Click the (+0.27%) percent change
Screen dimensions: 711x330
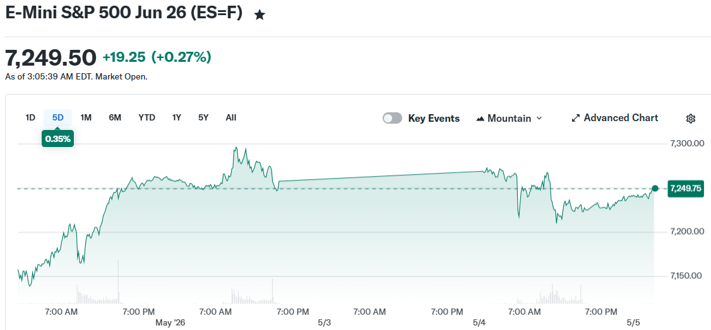point(181,57)
